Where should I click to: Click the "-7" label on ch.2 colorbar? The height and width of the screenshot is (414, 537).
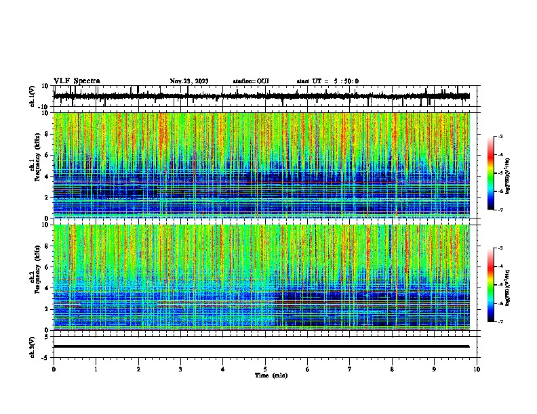pos(500,322)
